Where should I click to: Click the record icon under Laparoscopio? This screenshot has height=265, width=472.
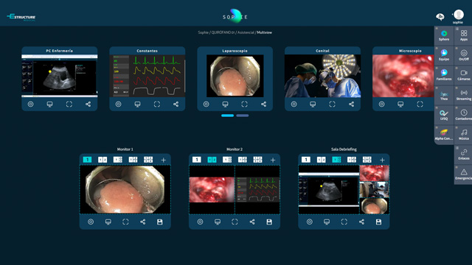pyautogui.click(x=206, y=105)
